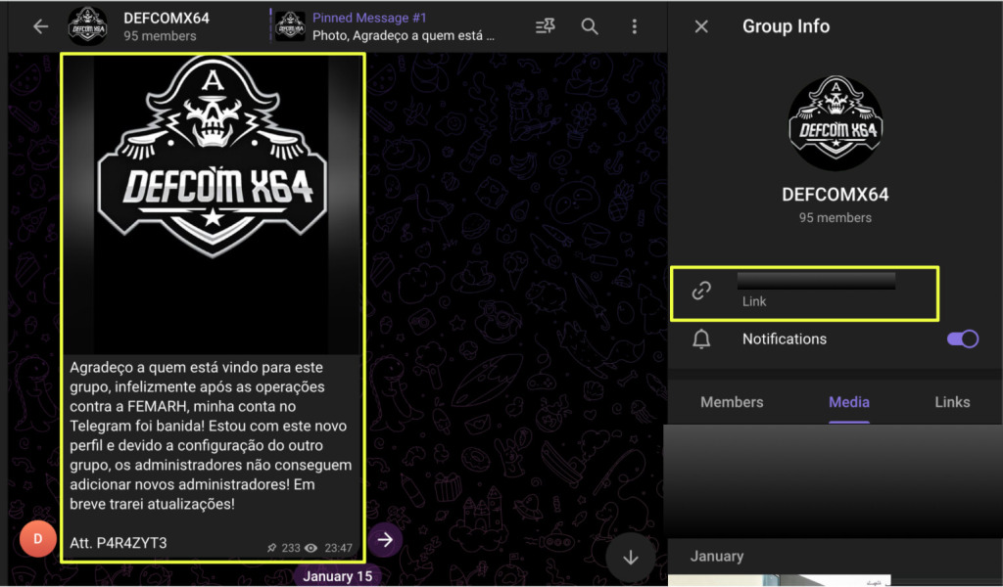Switch to the Links tab
Viewport: 1003px width, 587px height.
[951, 402]
